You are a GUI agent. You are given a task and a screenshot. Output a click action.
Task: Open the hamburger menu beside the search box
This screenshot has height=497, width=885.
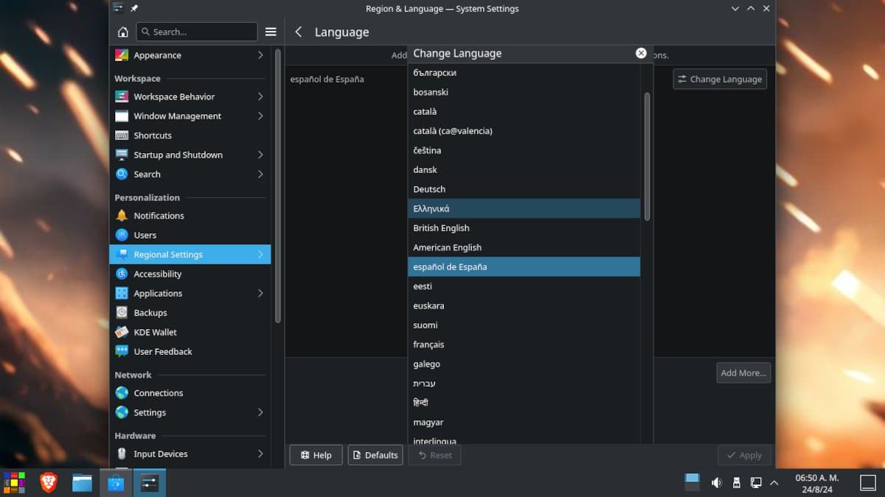click(271, 32)
